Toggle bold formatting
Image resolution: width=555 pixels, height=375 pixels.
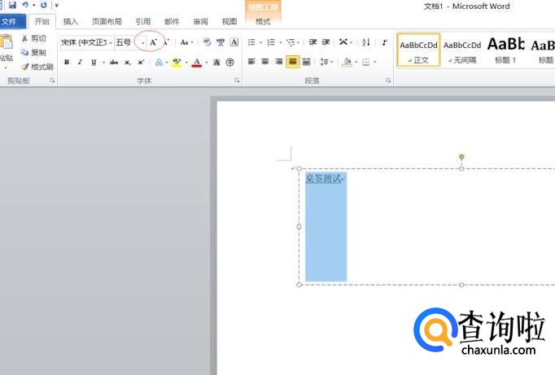[67, 63]
